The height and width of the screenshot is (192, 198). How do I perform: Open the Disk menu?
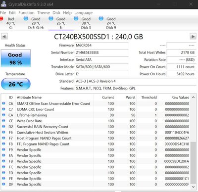(x=56, y=13)
